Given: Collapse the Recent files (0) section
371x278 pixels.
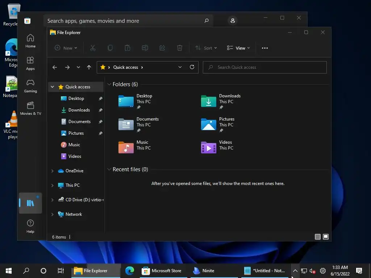Looking at the screenshot, I should point(109,169).
